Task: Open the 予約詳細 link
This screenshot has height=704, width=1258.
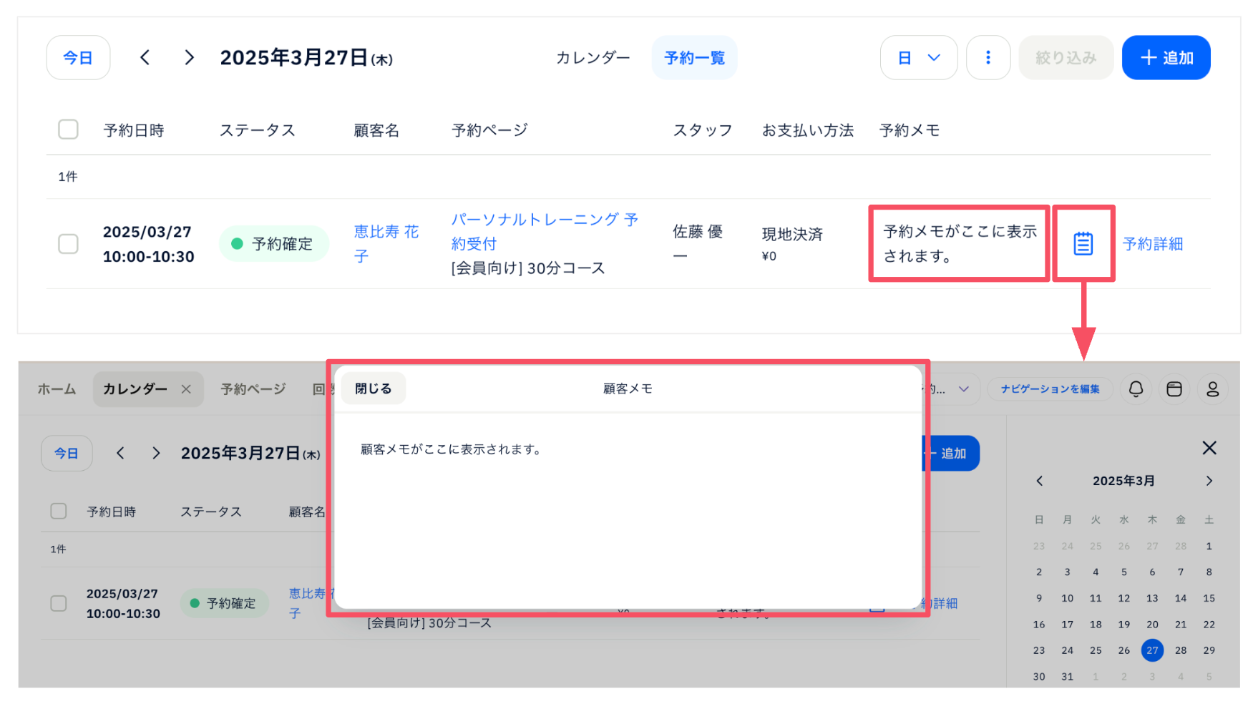Action: pos(1152,244)
